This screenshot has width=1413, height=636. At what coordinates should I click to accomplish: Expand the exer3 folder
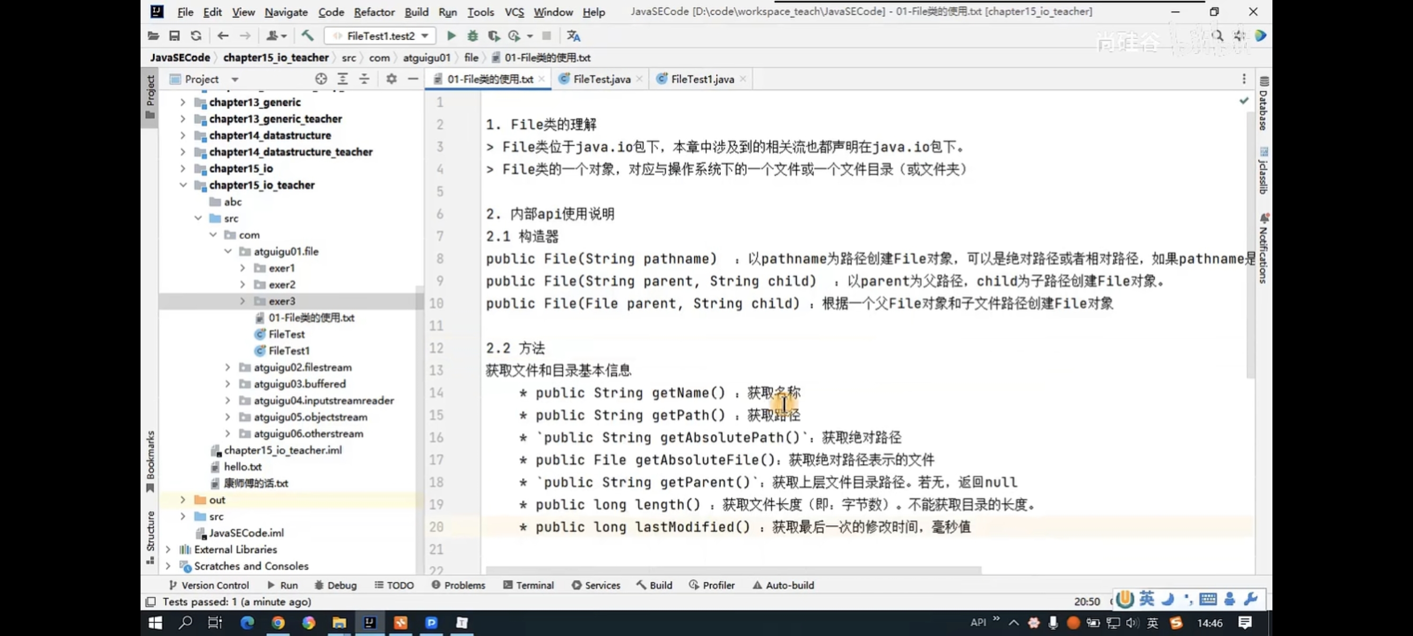(242, 301)
